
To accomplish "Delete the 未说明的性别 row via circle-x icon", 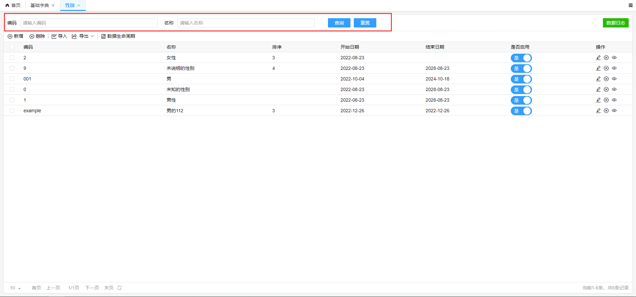I will (x=606, y=68).
